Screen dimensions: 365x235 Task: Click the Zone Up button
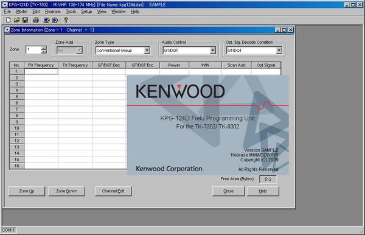point(27,191)
